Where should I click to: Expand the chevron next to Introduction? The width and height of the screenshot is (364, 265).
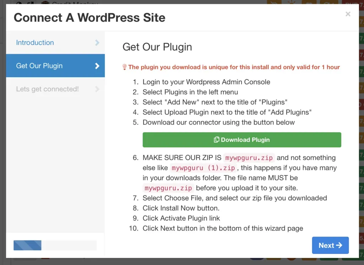[97, 42]
